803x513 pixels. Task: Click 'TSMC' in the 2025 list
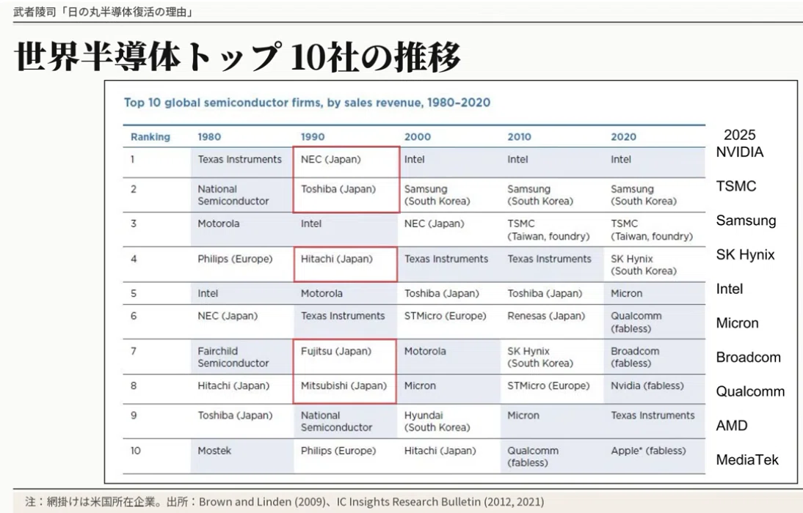(736, 186)
